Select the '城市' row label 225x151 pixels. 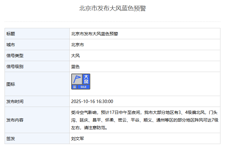coord(11,45)
